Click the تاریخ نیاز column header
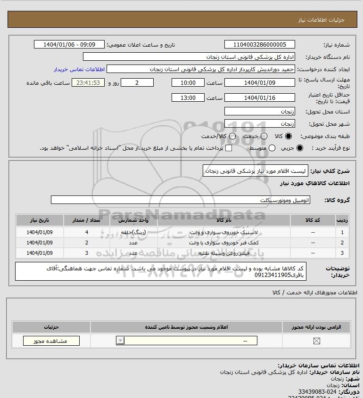The image size is (363, 398). (40, 220)
